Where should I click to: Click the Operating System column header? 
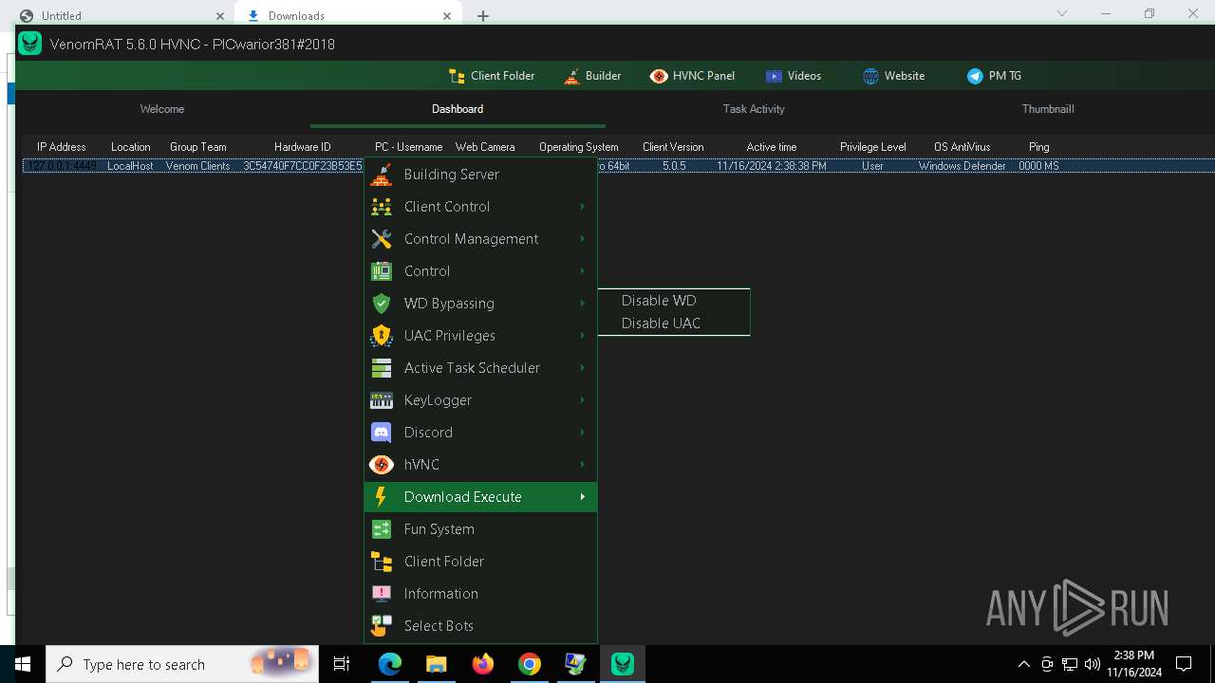click(579, 147)
